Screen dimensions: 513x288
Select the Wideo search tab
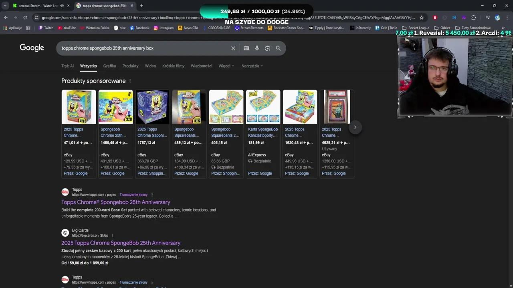click(x=150, y=66)
